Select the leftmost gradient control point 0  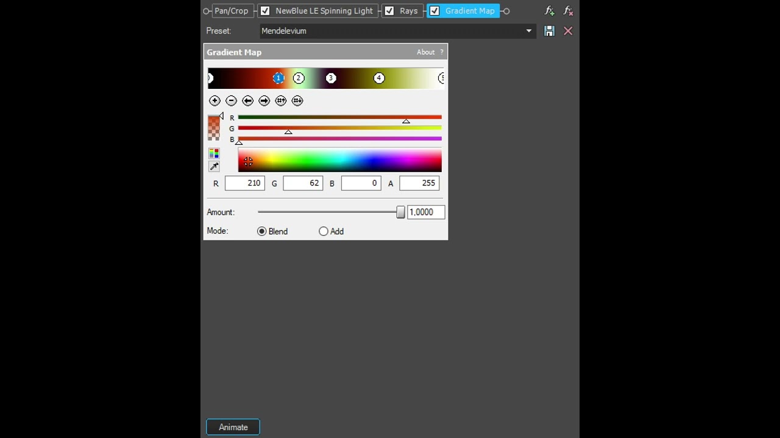point(210,78)
